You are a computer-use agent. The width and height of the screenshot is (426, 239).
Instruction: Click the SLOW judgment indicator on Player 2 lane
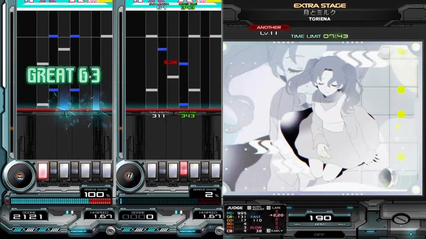(x=170, y=62)
